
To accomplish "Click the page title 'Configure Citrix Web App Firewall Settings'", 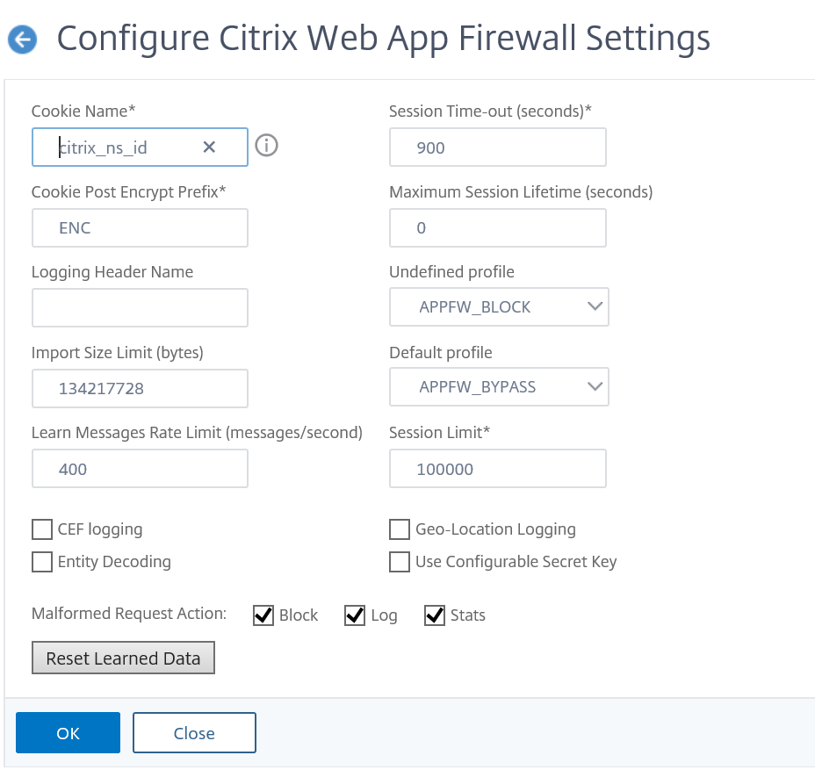I will (384, 39).
